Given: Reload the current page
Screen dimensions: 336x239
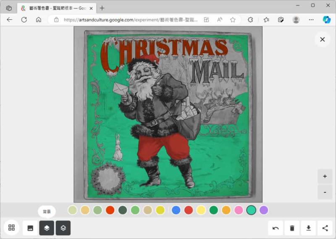Looking at the screenshot, I should coord(24,20).
